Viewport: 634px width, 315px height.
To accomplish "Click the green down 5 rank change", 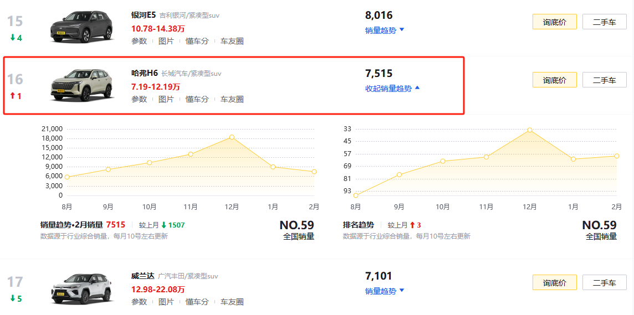I will [x=16, y=299].
